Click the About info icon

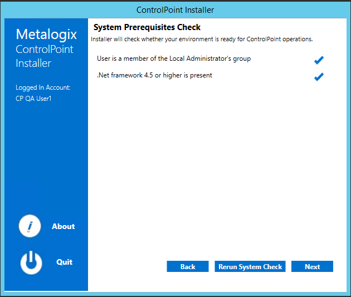[30, 226]
